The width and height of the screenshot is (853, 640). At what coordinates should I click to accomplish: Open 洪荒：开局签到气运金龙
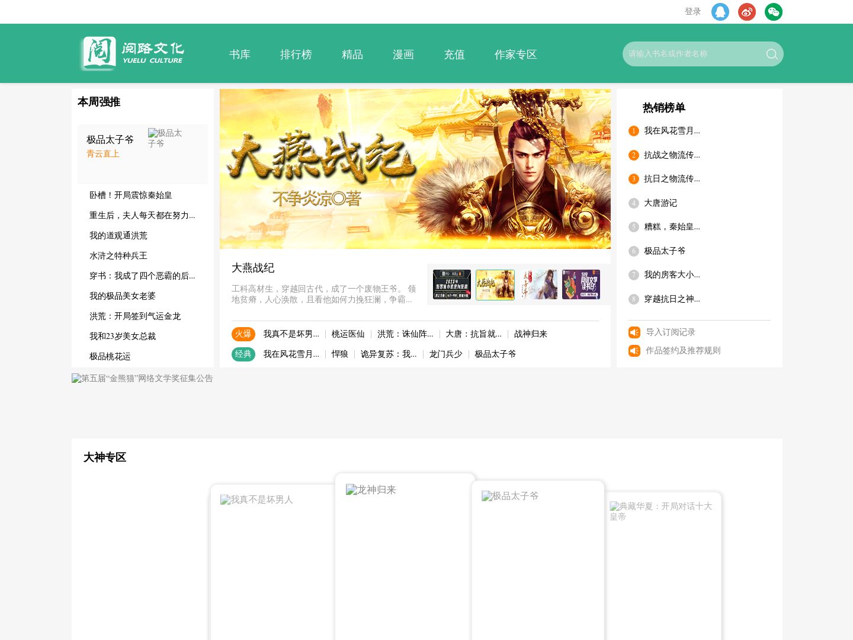click(135, 316)
